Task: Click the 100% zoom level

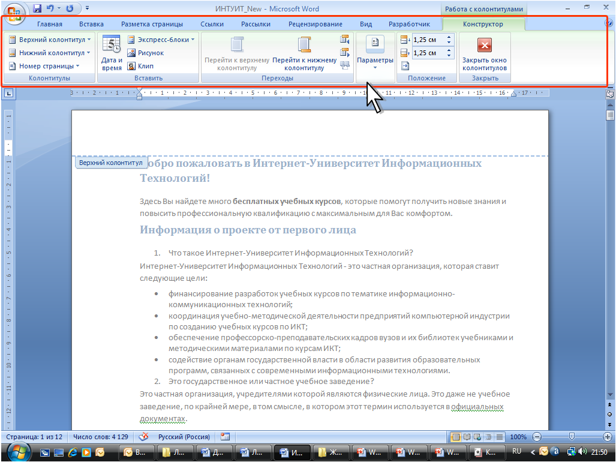Action: [518, 437]
